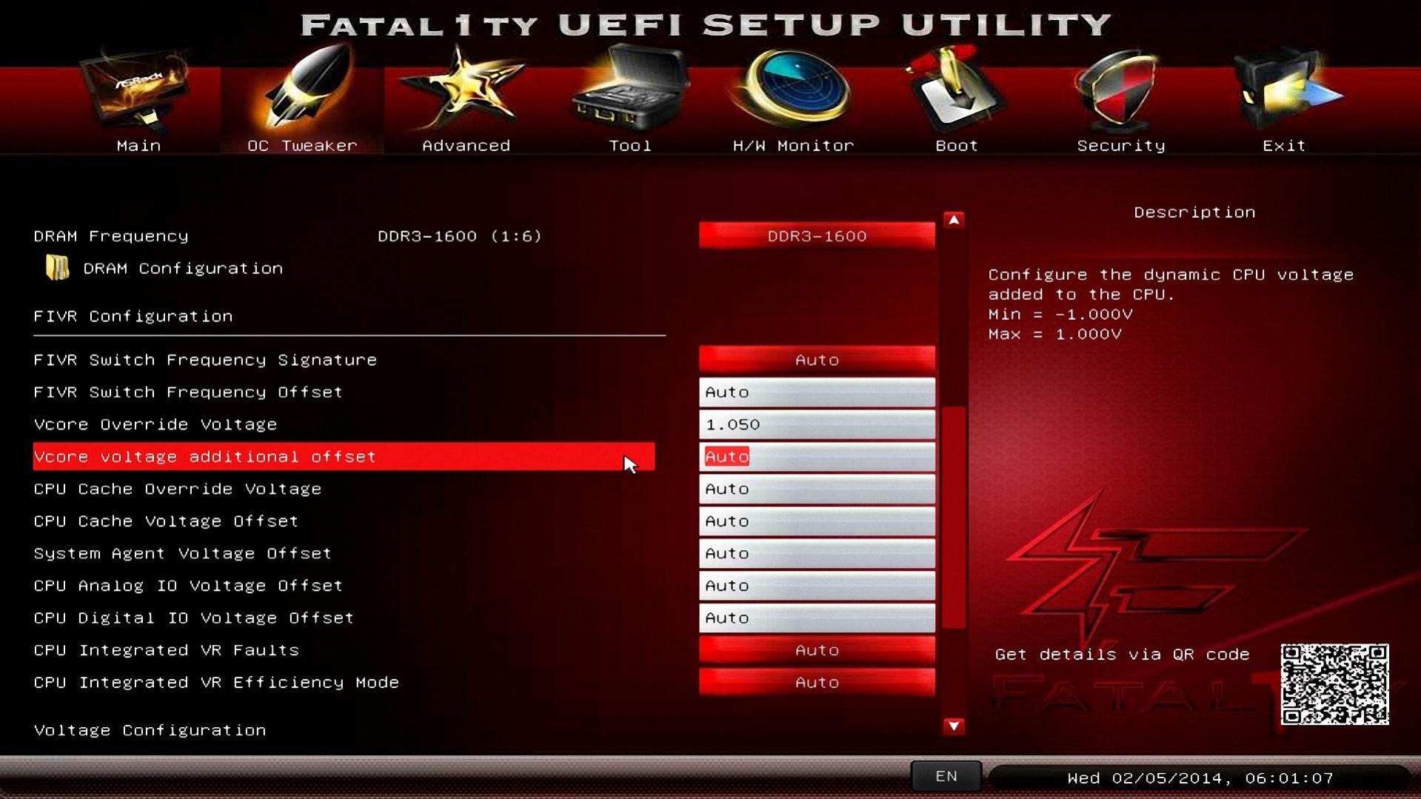Click the date and time display
This screenshot has width=1421, height=799.
[1200, 778]
